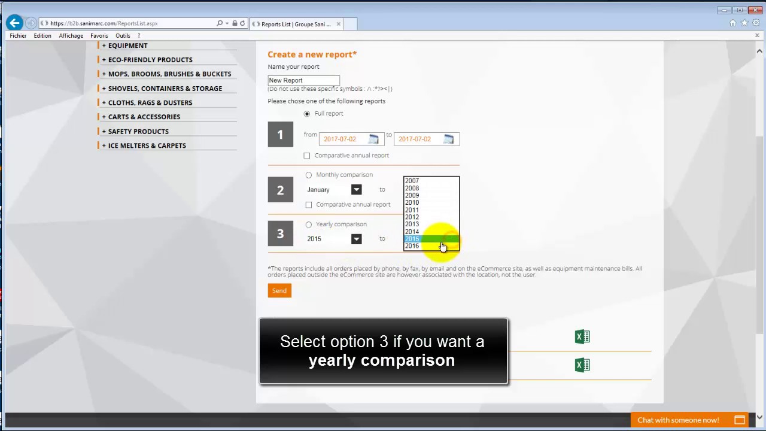Viewport: 766px width, 431px height.
Task: Click the scrollbar down arrow
Action: click(760, 417)
